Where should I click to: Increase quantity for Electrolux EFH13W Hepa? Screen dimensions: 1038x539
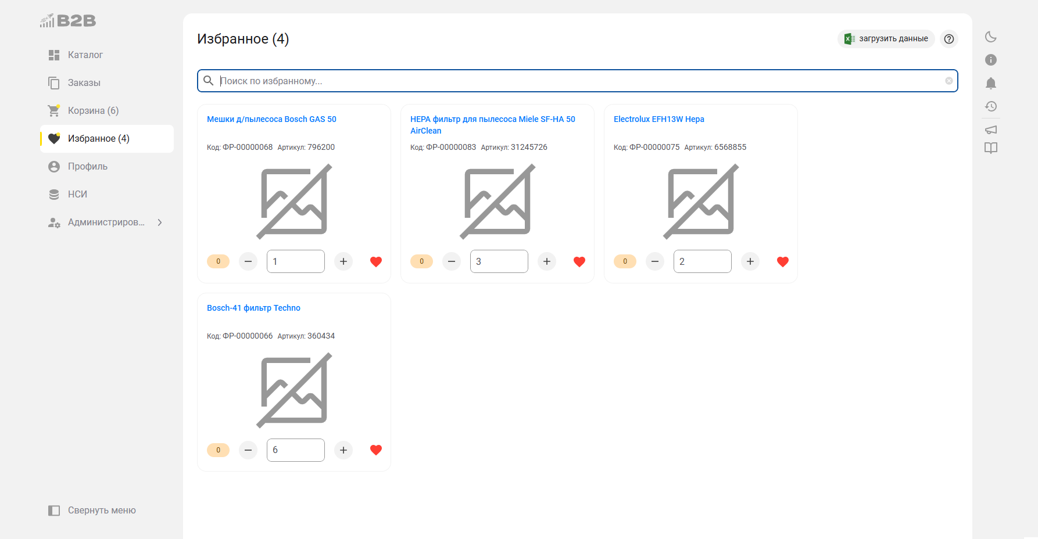click(x=750, y=261)
